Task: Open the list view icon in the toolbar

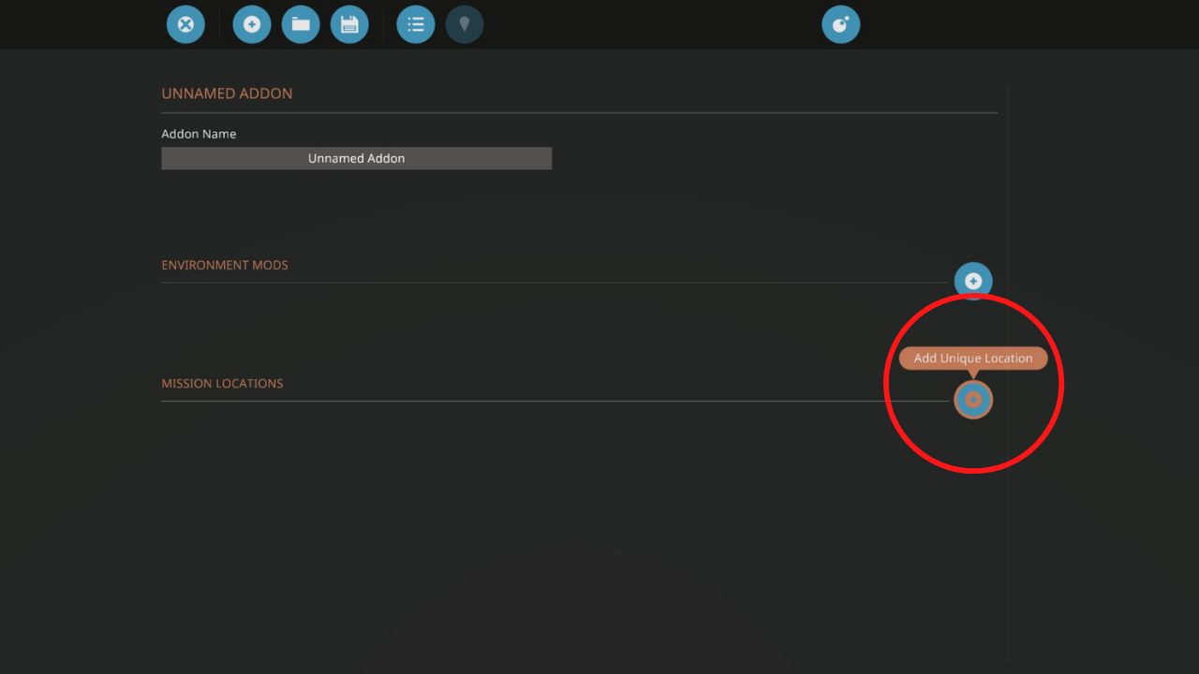Action: [416, 24]
